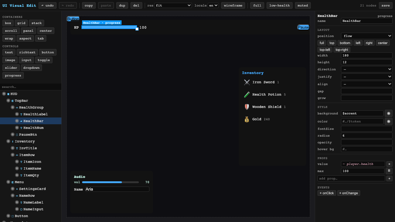Save the layout with save button

point(386,6)
